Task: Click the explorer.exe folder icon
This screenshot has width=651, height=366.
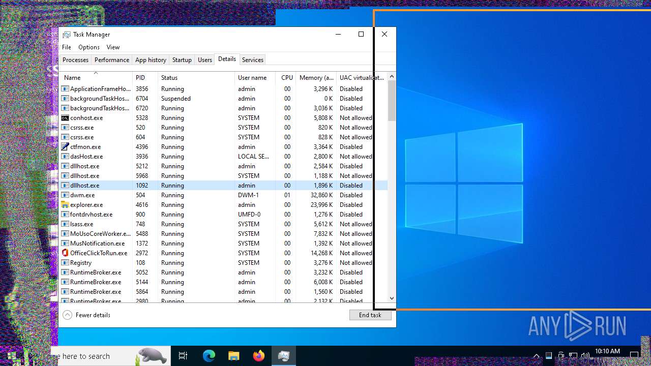Action: (x=65, y=205)
